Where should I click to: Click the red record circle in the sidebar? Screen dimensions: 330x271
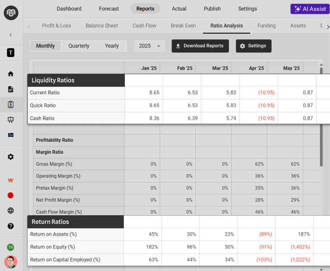coord(11,195)
